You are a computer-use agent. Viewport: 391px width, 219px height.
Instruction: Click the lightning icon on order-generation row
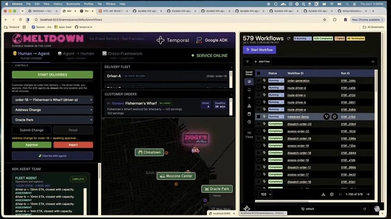[264, 81]
